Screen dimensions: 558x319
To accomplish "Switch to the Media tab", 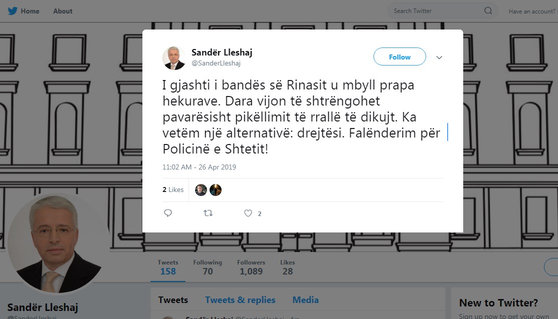I will coord(305,300).
